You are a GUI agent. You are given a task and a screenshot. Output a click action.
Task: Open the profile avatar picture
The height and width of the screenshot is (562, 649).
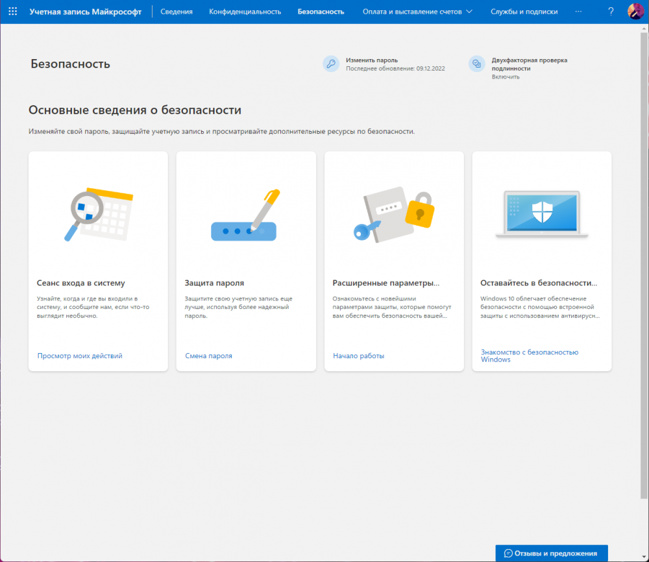635,12
